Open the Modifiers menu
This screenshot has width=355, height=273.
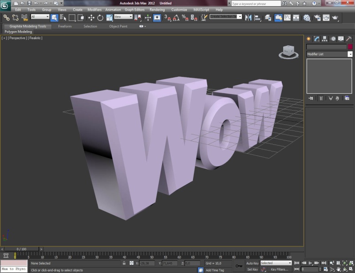click(95, 10)
